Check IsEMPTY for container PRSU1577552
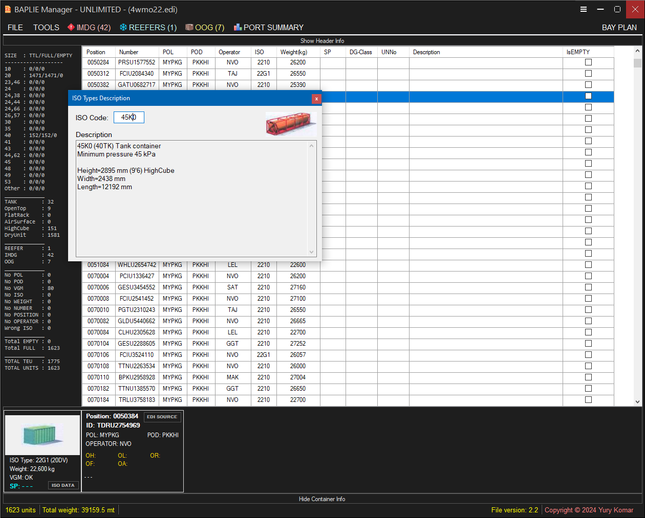Image resolution: width=645 pixels, height=518 pixels. [x=589, y=62]
